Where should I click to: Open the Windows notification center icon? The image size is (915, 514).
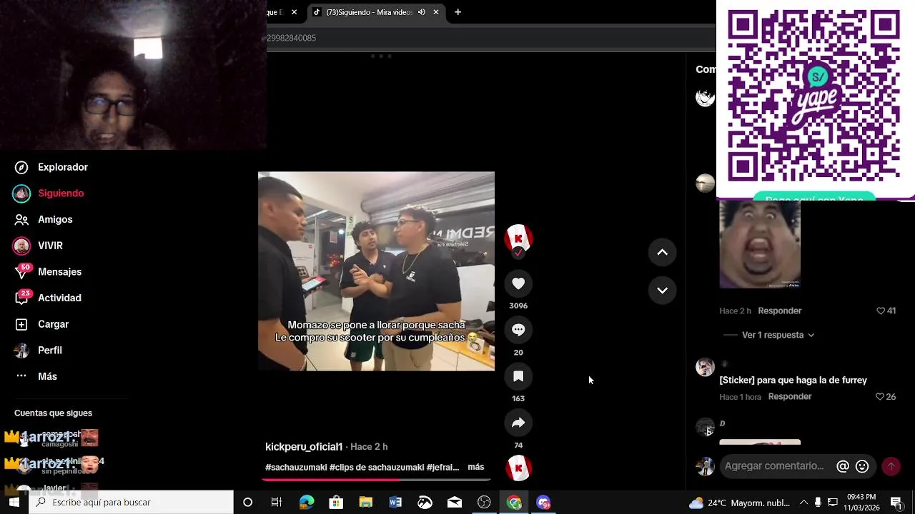[896, 503]
